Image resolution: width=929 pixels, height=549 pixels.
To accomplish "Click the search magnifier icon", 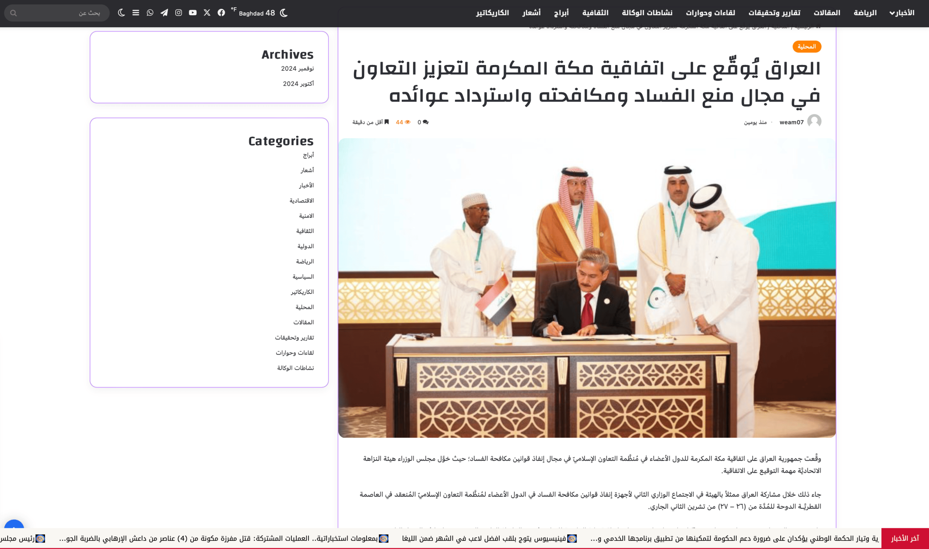I will coord(13,13).
